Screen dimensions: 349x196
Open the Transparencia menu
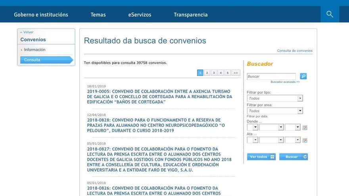[x=190, y=15]
